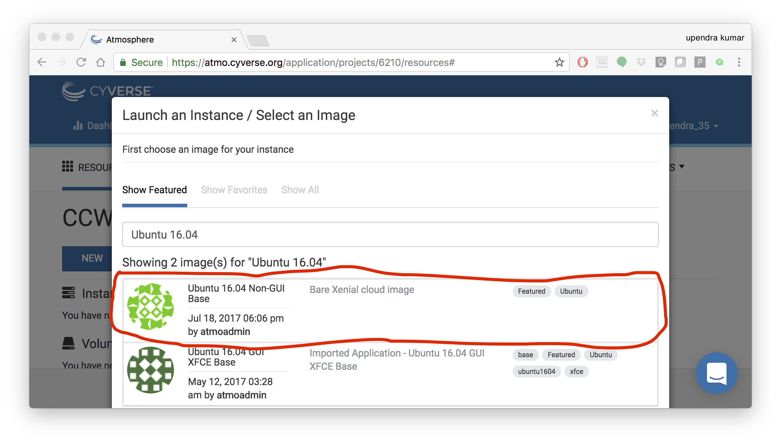Open the user account dropdown arrow

coord(716,126)
